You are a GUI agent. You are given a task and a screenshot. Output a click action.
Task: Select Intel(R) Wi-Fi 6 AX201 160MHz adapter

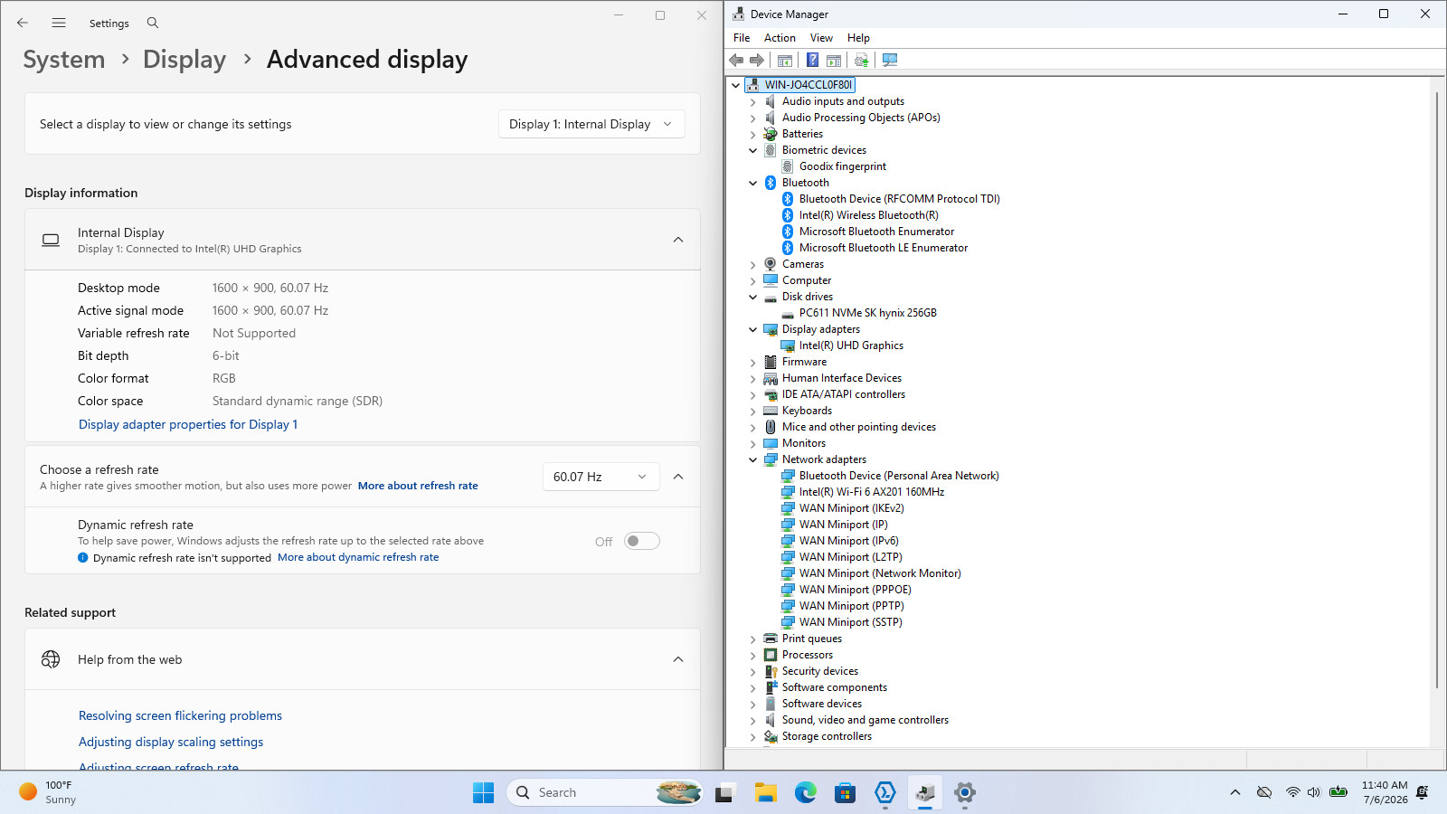[872, 492]
